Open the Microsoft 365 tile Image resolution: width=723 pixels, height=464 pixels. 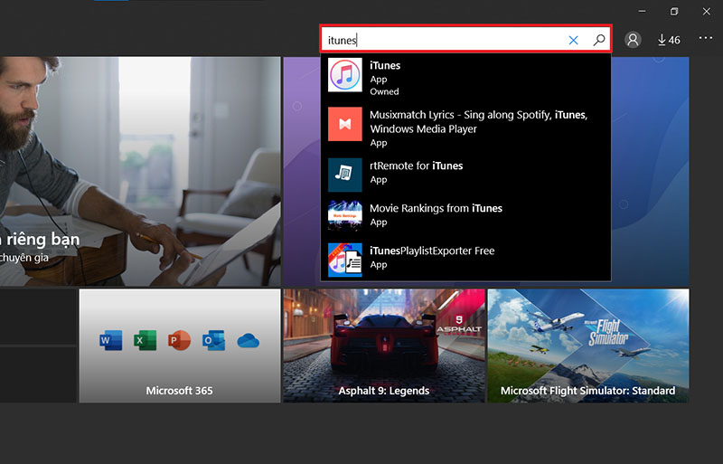tap(180, 346)
